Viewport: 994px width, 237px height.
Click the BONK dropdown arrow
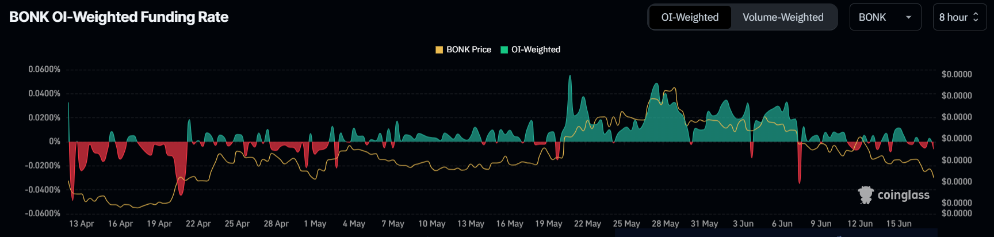coord(909,17)
